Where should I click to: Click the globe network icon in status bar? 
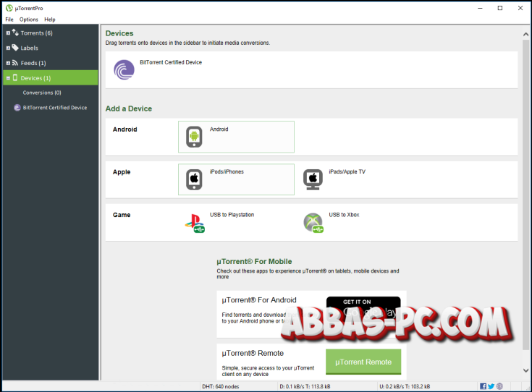coord(499,386)
